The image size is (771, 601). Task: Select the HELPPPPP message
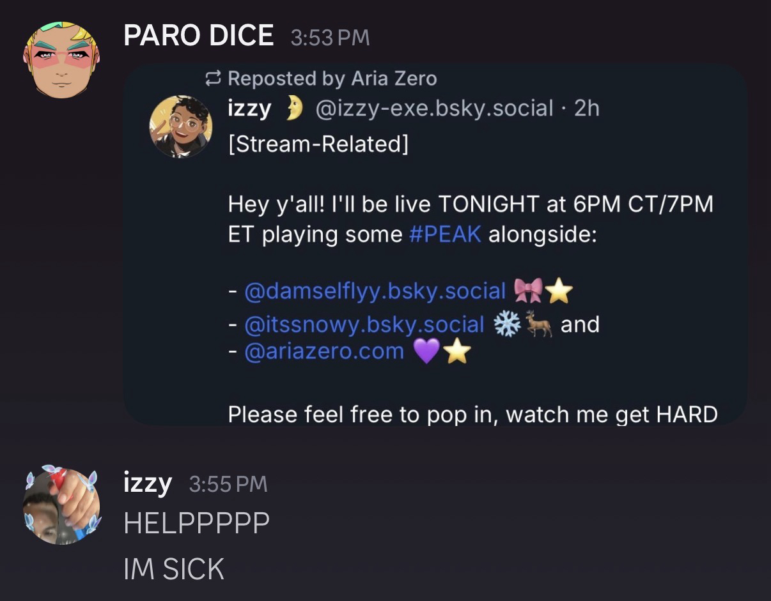(x=196, y=523)
